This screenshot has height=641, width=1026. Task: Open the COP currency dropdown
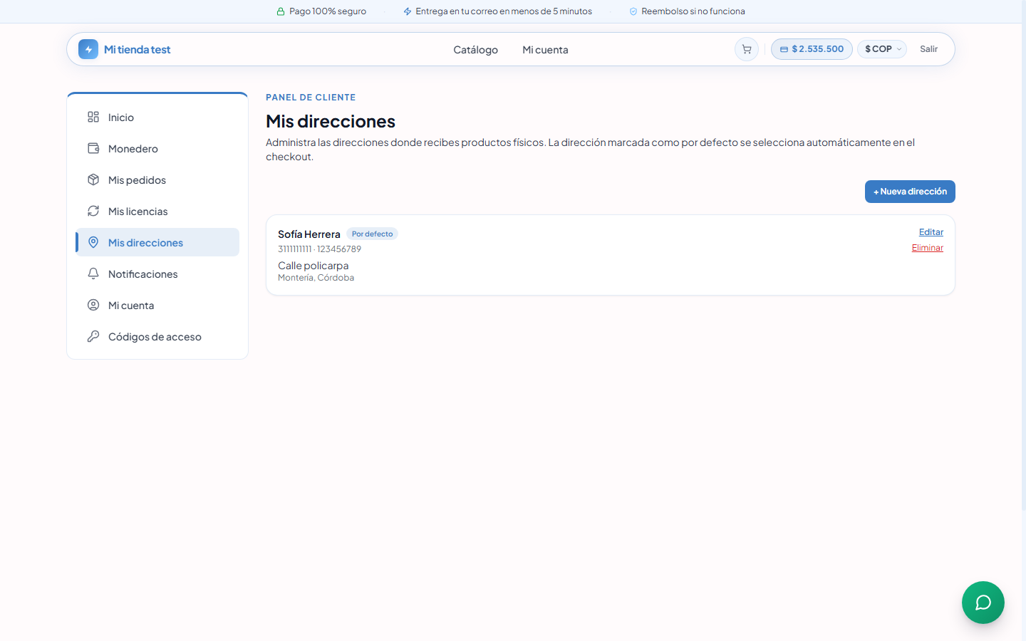click(882, 49)
